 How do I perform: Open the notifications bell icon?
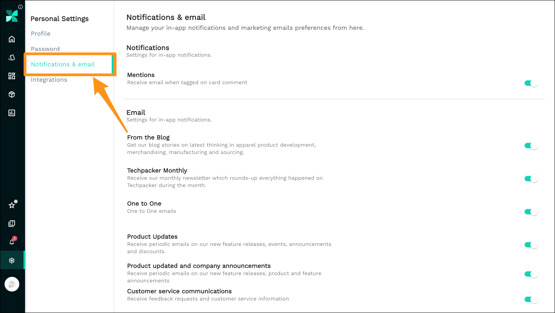(x=12, y=242)
